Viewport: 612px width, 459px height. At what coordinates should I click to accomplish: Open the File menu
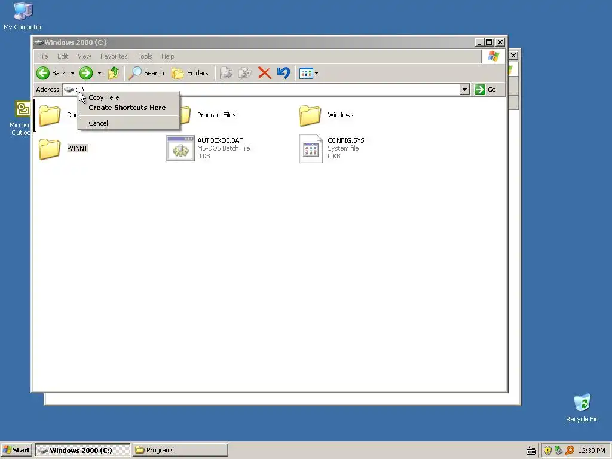(43, 56)
